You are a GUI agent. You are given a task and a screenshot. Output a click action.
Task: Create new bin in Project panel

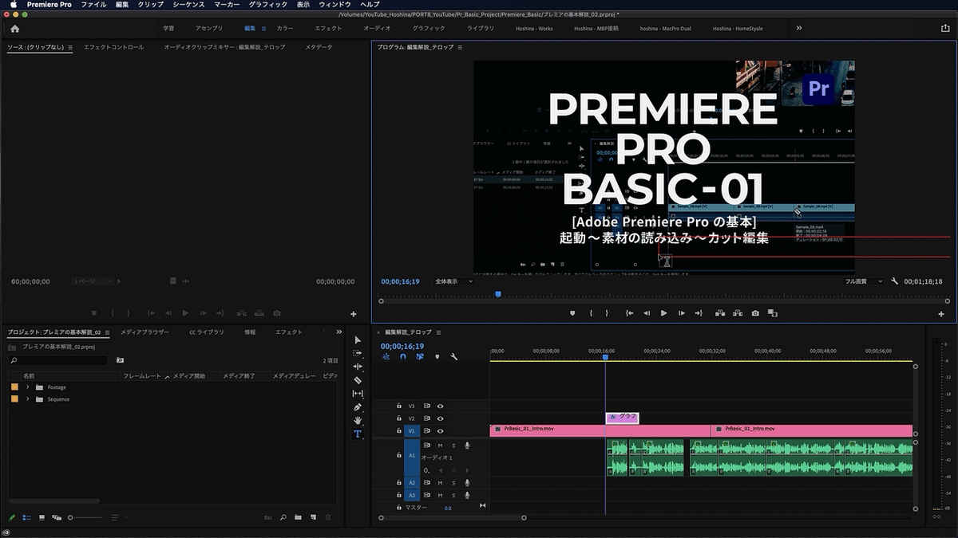298,517
